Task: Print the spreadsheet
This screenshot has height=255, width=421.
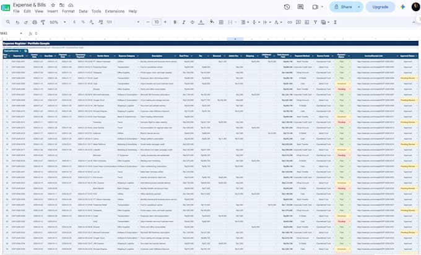Action: [x=35, y=22]
